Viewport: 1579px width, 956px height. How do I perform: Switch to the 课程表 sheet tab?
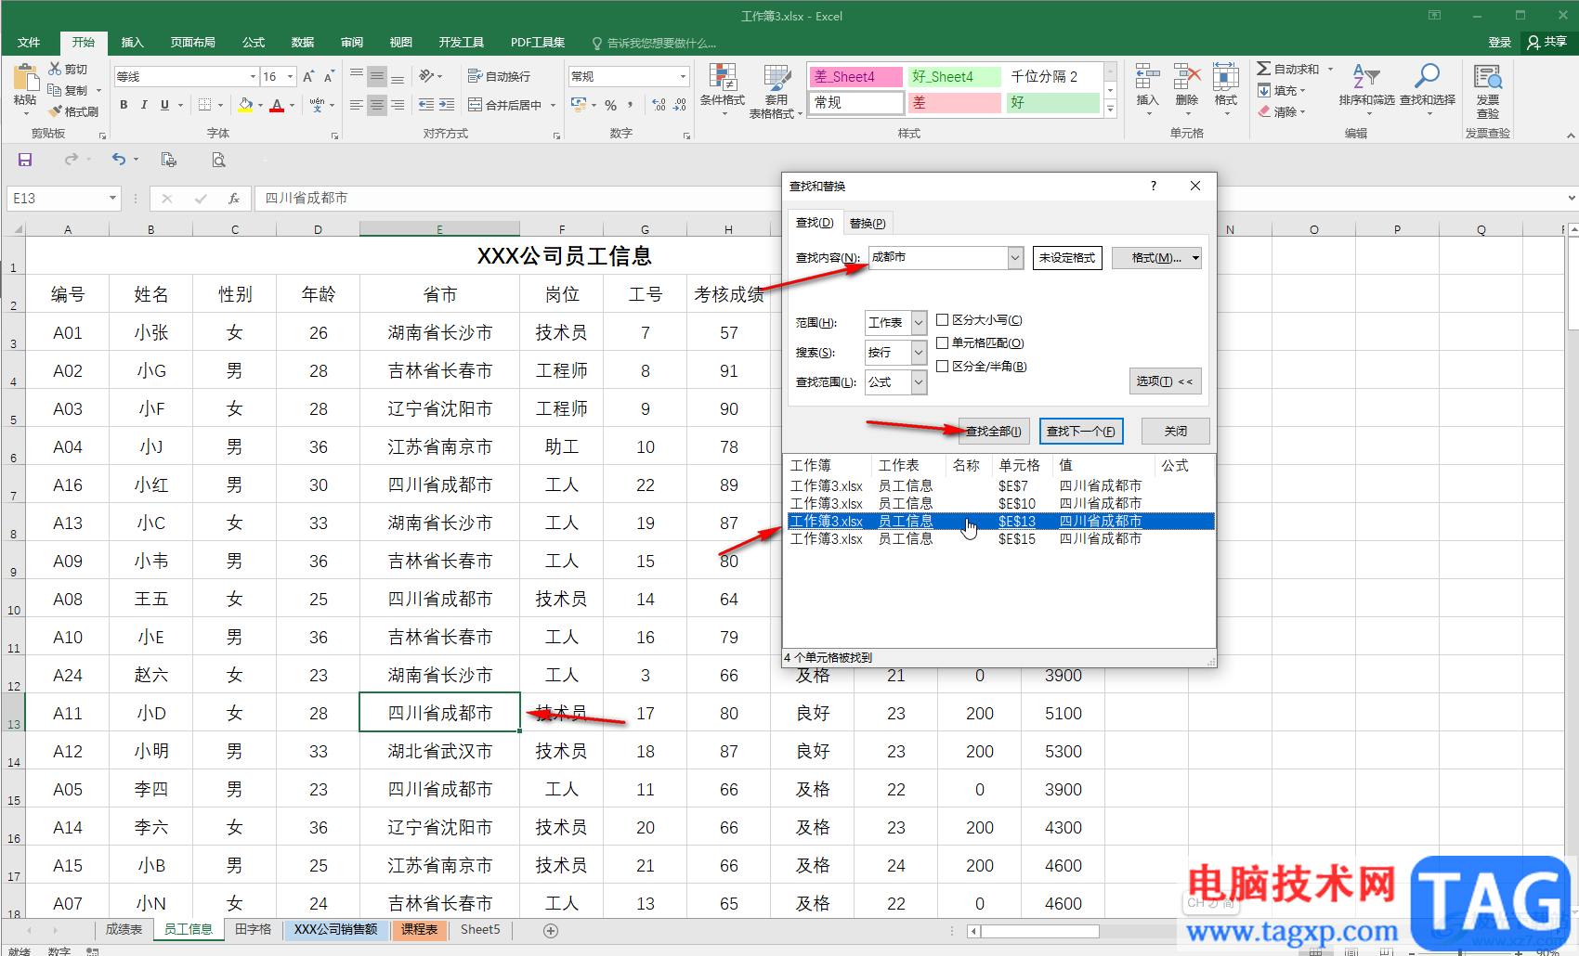(x=419, y=929)
